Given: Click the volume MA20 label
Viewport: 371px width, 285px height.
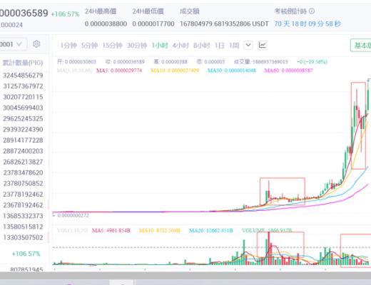Looking at the screenshot, I should point(210,230).
